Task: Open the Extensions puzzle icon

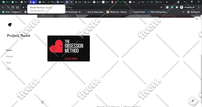Action: tap(177, 7)
